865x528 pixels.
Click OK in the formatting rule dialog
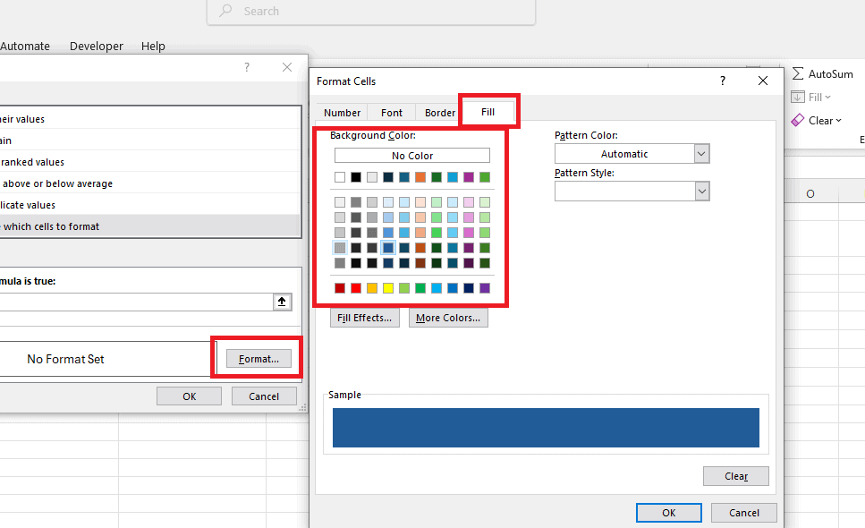click(x=190, y=396)
